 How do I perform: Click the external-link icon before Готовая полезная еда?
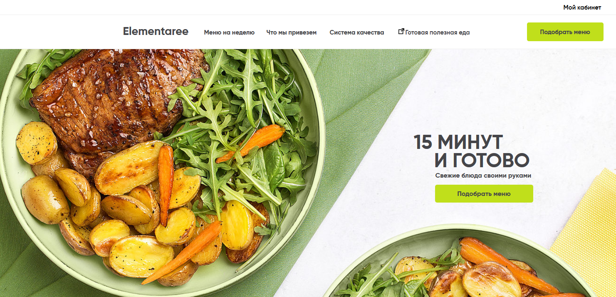click(401, 32)
